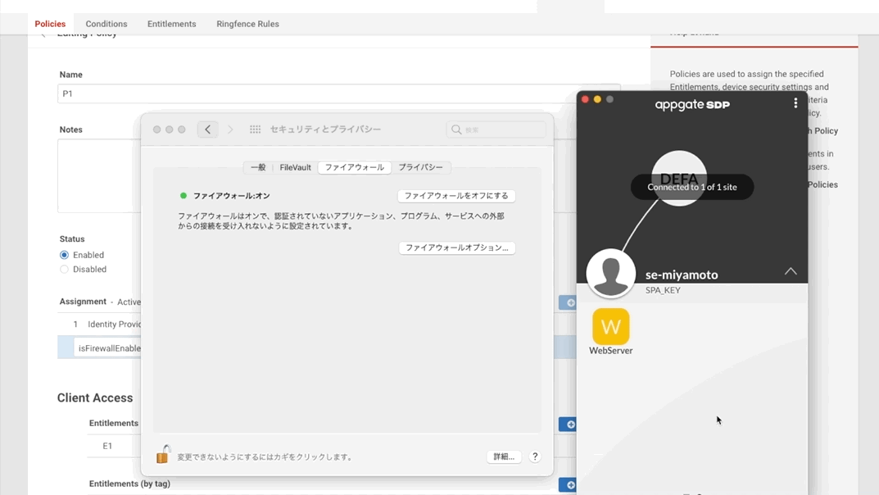The height and width of the screenshot is (495, 879).
Task: Open ファイアウォールオプション settings
Action: pyautogui.click(x=456, y=247)
